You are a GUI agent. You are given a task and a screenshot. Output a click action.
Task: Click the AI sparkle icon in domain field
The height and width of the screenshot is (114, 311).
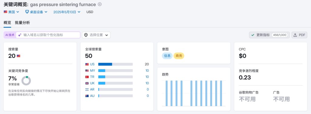20,35
